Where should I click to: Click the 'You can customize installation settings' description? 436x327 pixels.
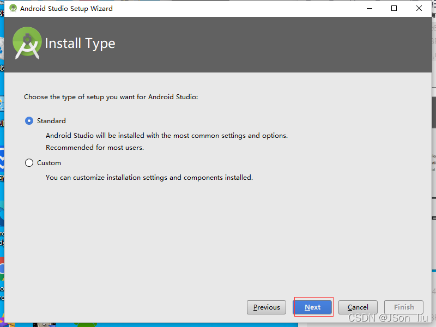[x=149, y=178]
